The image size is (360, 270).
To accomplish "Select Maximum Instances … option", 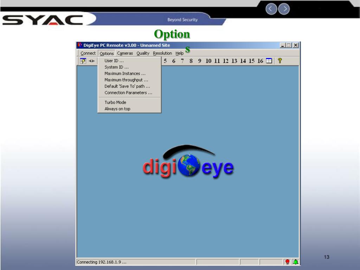I will (129, 73).
